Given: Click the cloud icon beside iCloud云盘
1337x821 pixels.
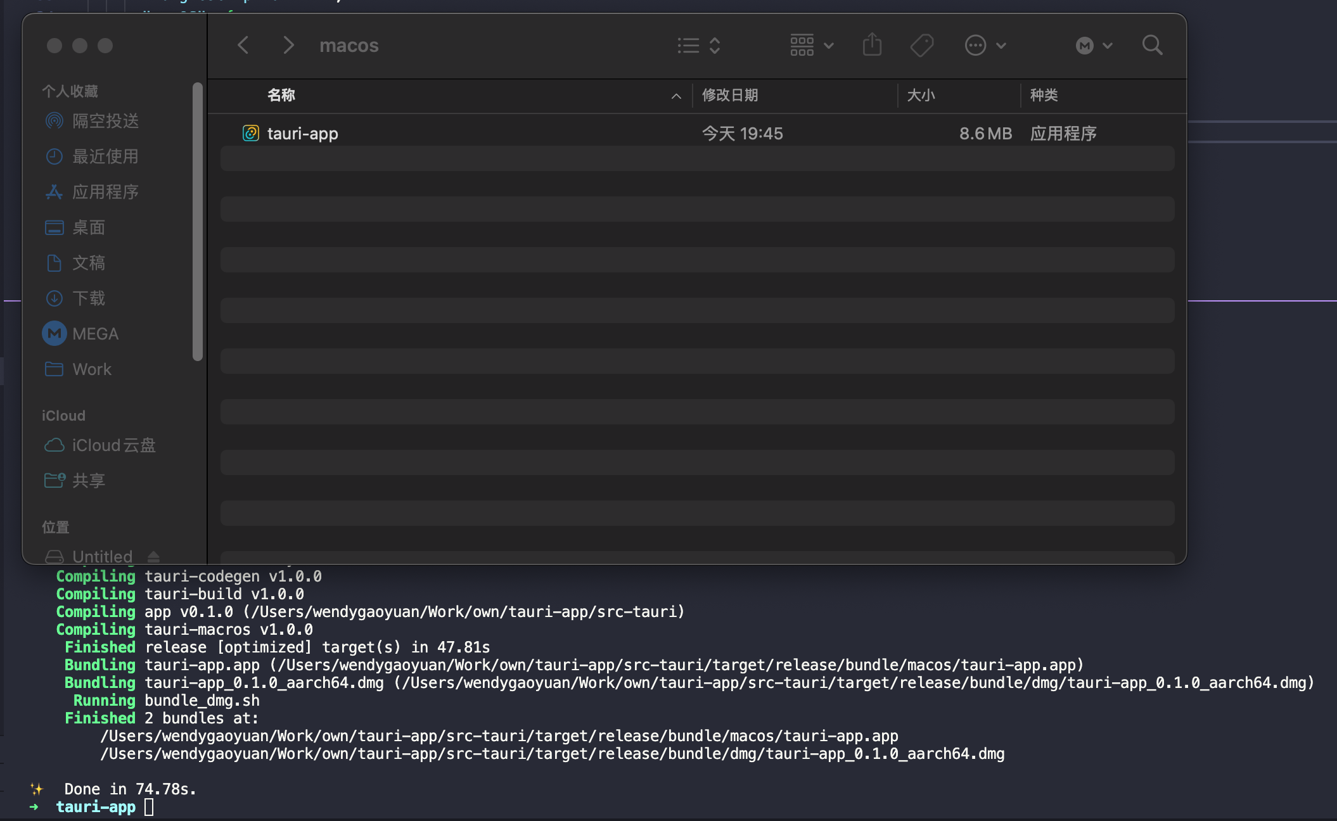Looking at the screenshot, I should (54, 445).
